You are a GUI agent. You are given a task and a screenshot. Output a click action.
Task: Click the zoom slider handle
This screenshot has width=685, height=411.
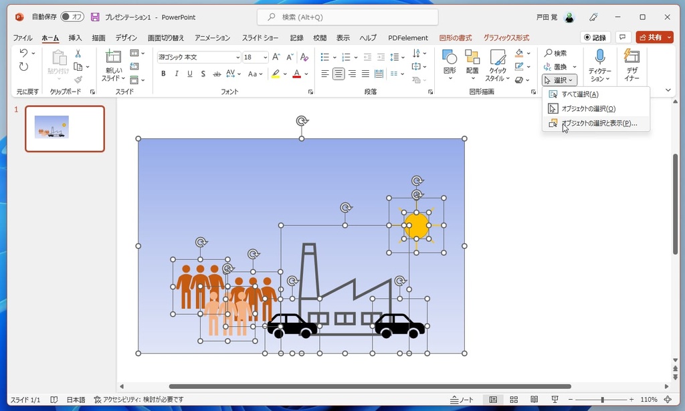point(602,399)
